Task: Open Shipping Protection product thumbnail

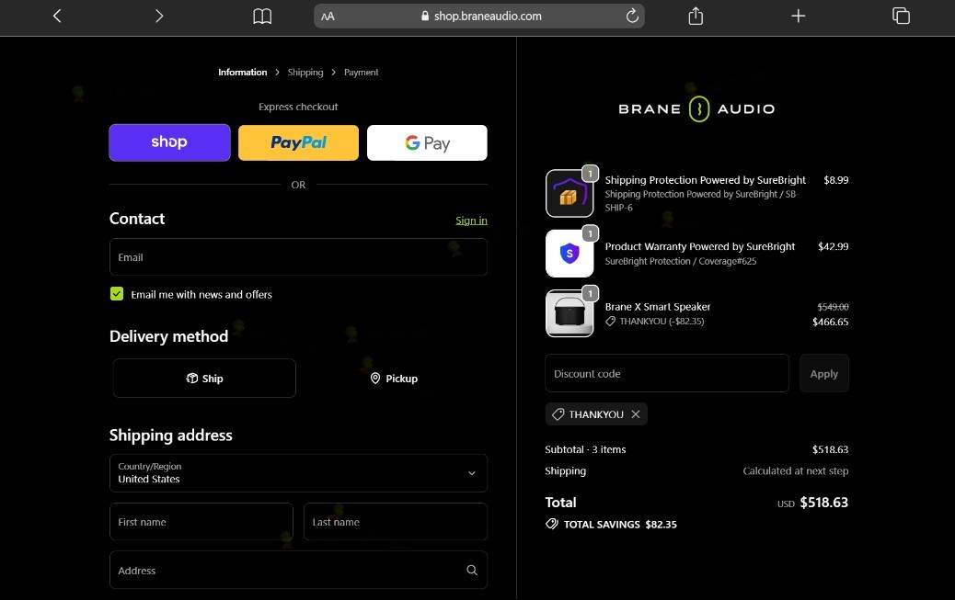Action: (x=570, y=194)
